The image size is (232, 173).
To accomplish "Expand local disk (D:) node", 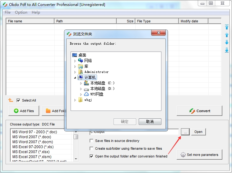I will pyautogui.click(x=81, y=89).
